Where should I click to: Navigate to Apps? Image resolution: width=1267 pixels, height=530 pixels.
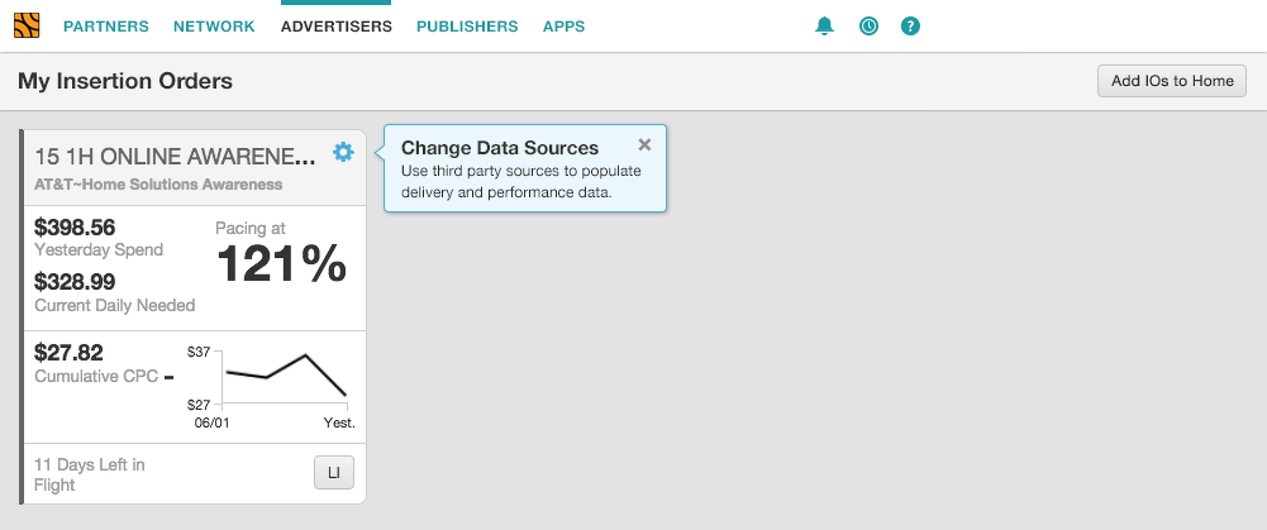click(564, 26)
